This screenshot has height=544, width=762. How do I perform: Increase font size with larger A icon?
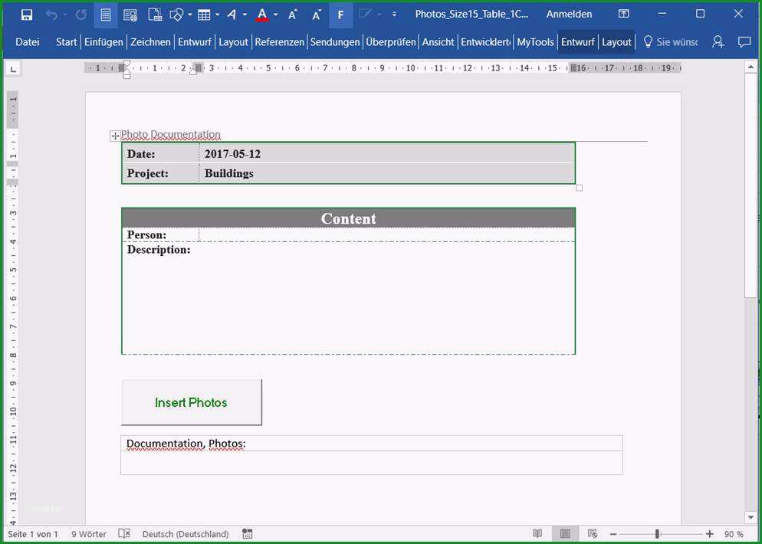293,15
